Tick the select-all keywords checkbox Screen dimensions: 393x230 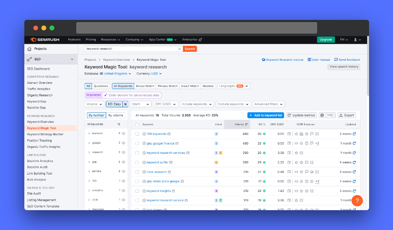click(x=137, y=125)
